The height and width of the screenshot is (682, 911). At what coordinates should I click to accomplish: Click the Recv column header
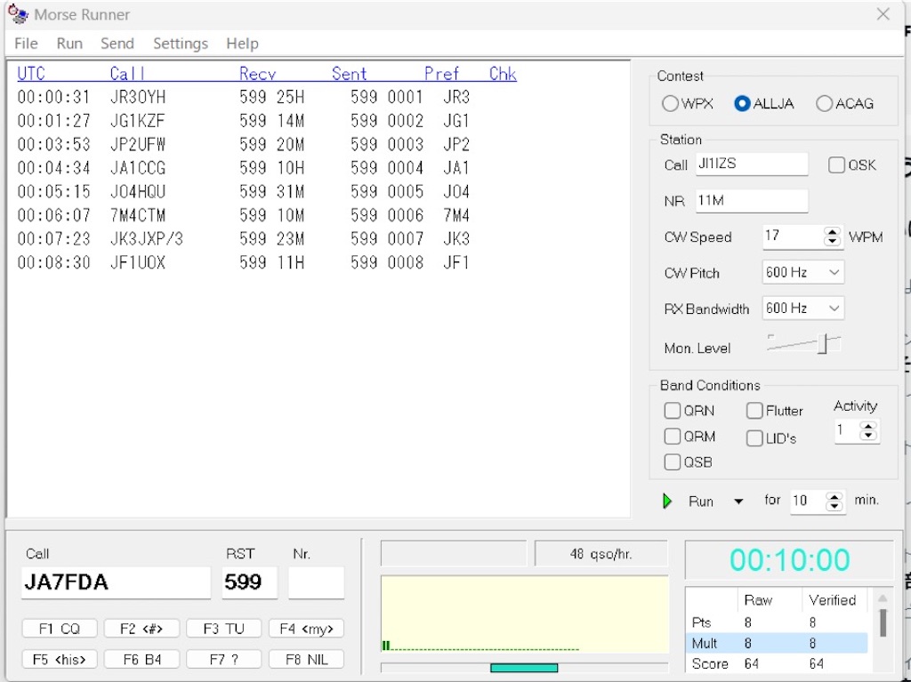click(257, 74)
